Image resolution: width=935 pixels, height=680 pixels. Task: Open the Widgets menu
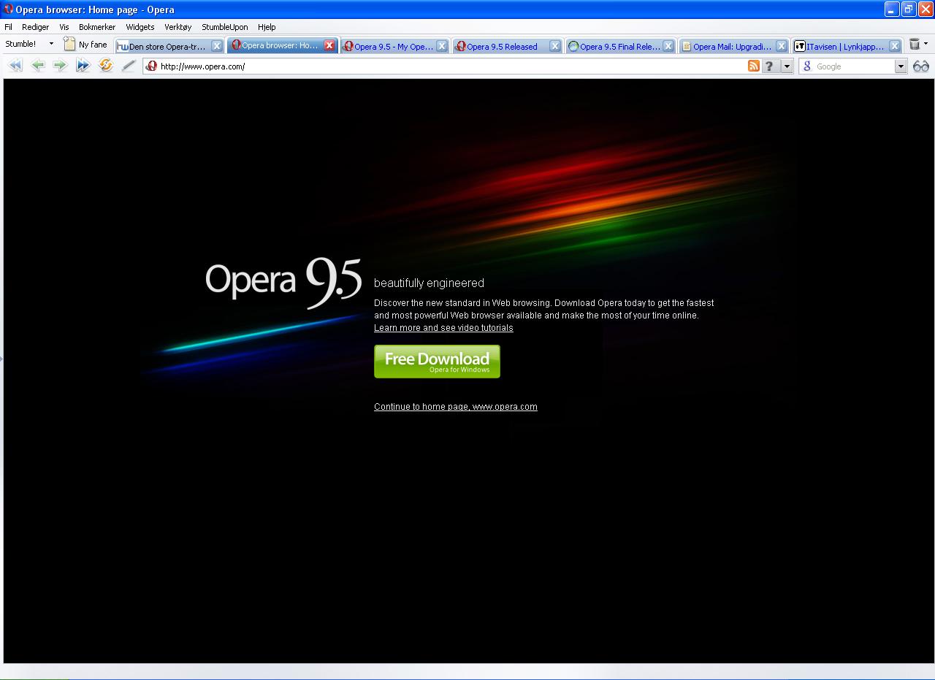(140, 27)
